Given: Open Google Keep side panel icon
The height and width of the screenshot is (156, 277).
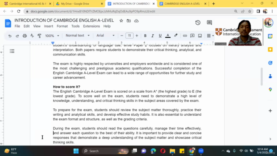Looking at the screenshot, I should [270, 49].
